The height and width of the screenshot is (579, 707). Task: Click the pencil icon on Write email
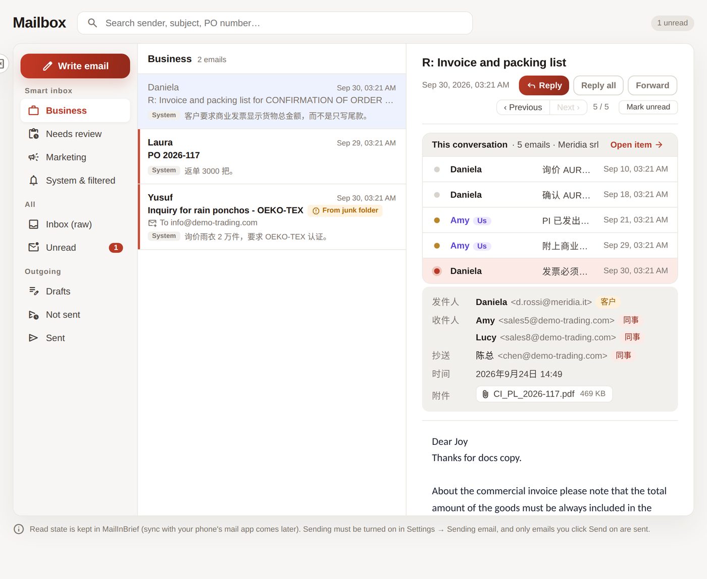47,66
